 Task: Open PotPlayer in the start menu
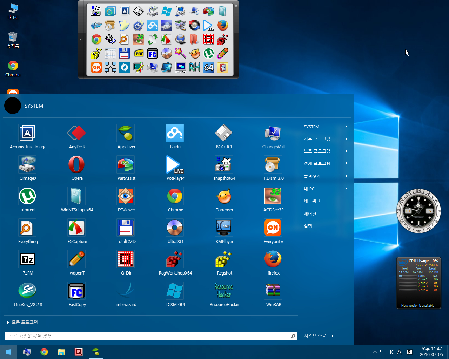click(x=175, y=168)
